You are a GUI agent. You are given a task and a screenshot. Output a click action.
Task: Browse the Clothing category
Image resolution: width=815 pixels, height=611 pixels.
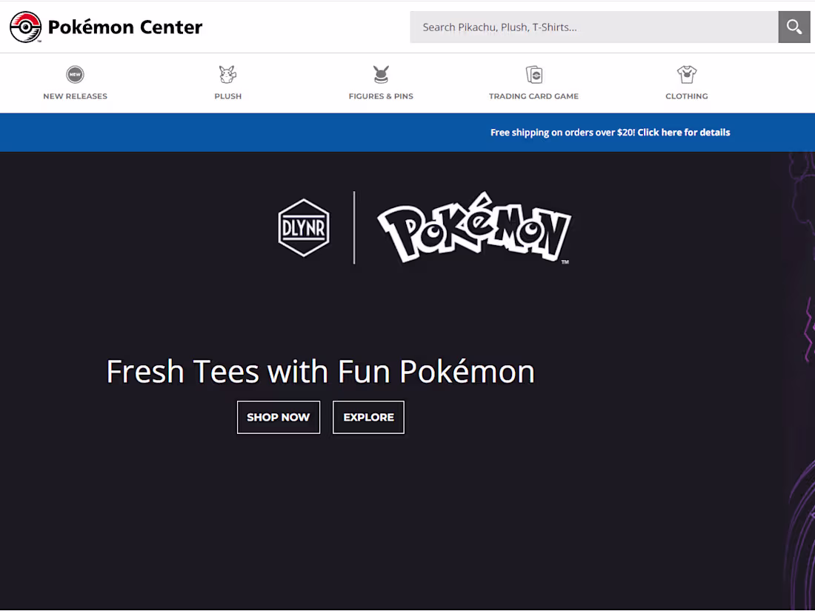pos(686,96)
